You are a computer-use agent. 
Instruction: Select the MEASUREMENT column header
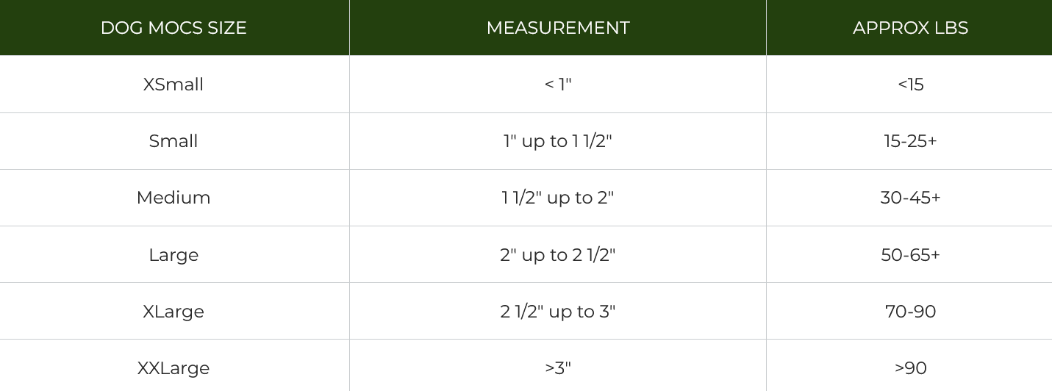(x=558, y=28)
